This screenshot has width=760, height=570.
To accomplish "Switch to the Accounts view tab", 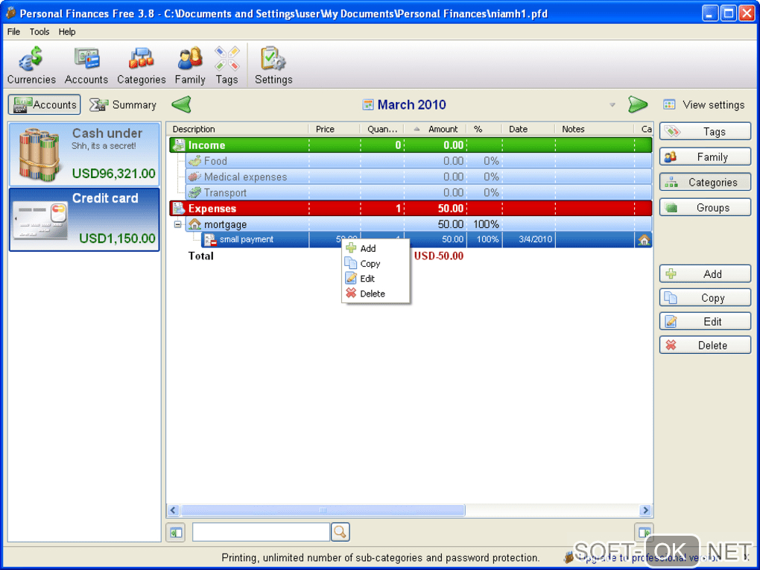I will [45, 105].
